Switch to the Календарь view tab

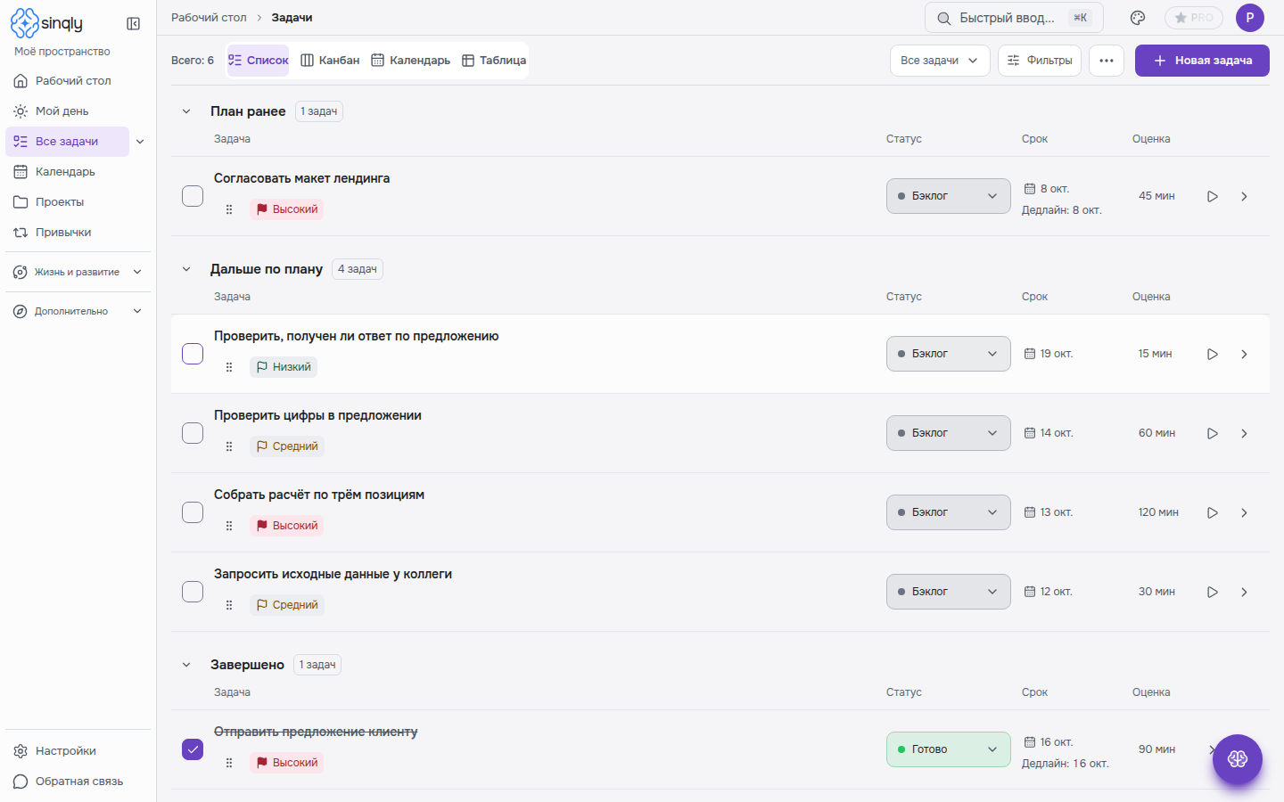click(x=410, y=61)
